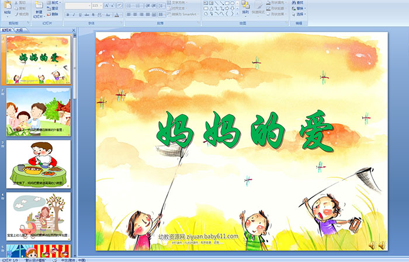Select the Rectangle shape
Image resolution: width=409 pixels, height=262 pixels.
pyautogui.click(x=227, y=3)
